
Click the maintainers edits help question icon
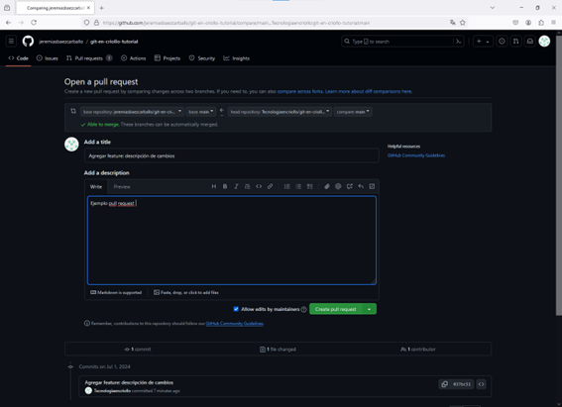304,309
